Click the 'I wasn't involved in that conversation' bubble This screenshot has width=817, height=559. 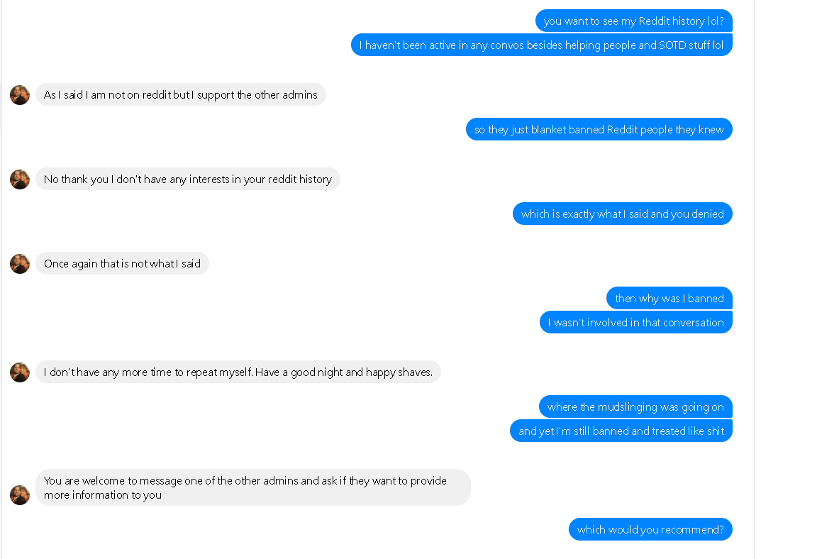coord(636,322)
